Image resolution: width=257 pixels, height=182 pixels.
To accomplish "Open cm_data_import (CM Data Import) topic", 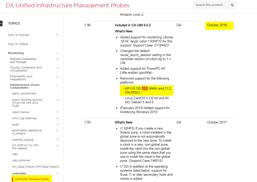I will 35,167.
